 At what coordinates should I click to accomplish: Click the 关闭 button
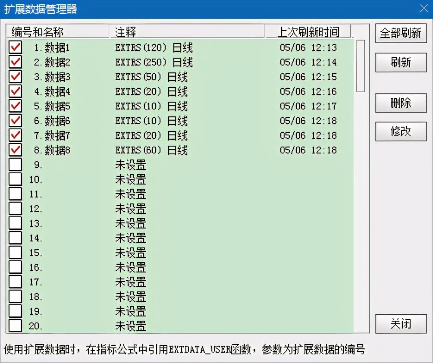401,323
